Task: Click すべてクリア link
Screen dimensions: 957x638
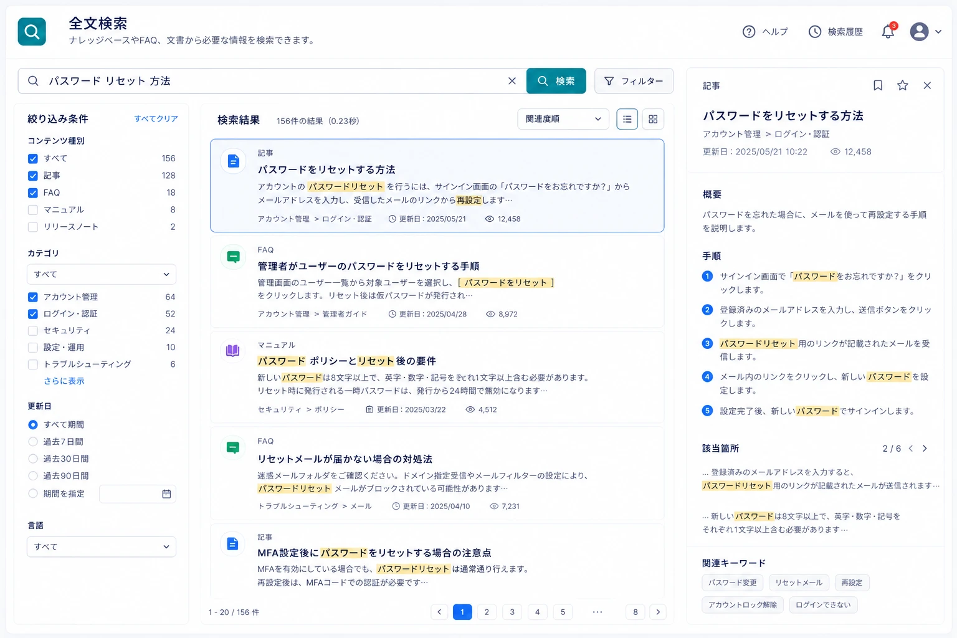Action: click(156, 119)
